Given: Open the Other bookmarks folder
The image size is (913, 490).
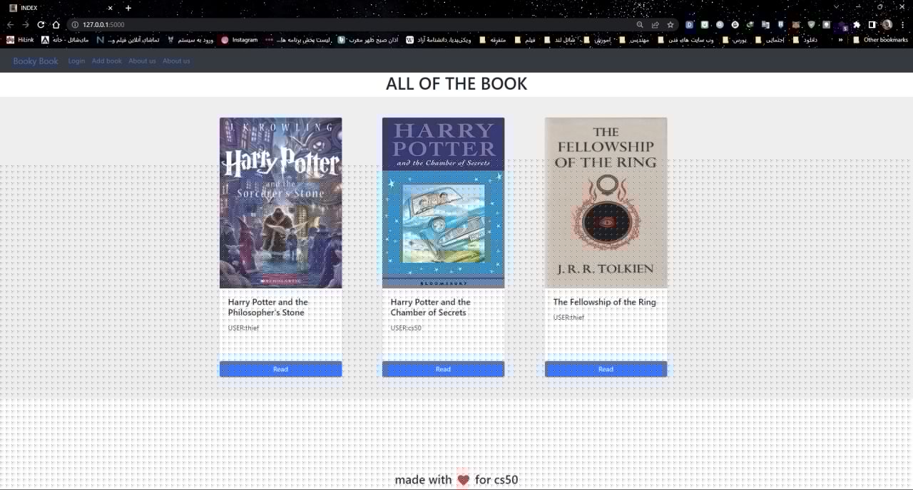Looking at the screenshot, I should pyautogui.click(x=880, y=40).
